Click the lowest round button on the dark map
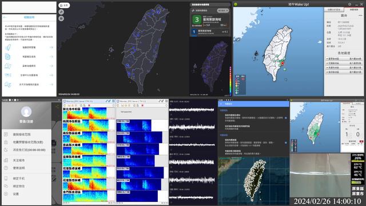The width and height of the screenshot is (366, 206). pos(61,18)
